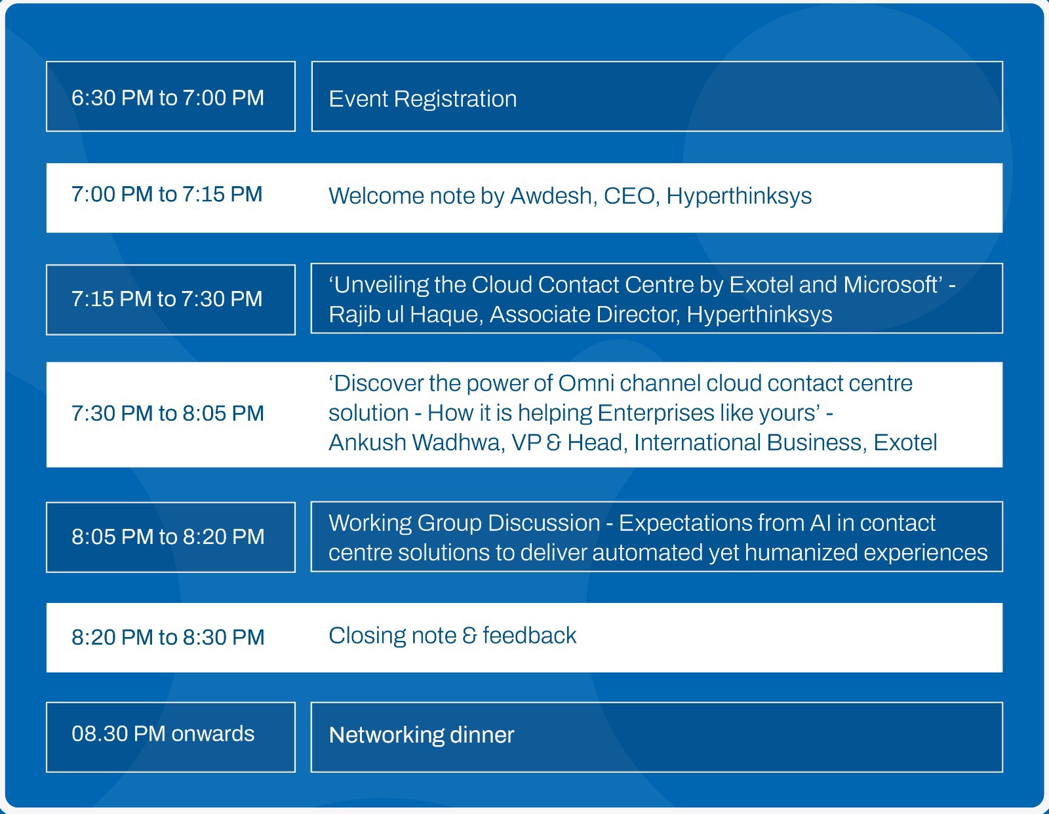Click the Networking dinner entry
1049x814 pixels.
(657, 737)
